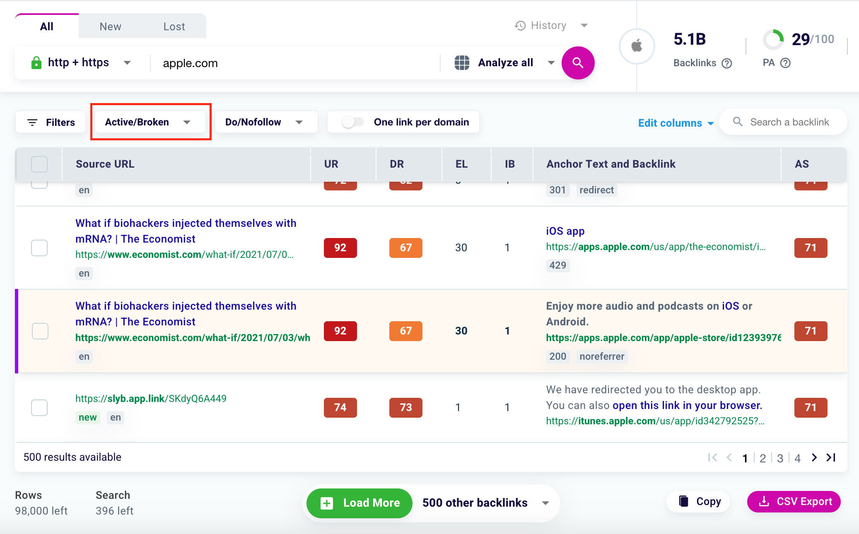This screenshot has height=534, width=859.
Task: Click the UR 74 score badge
Action: coord(340,408)
